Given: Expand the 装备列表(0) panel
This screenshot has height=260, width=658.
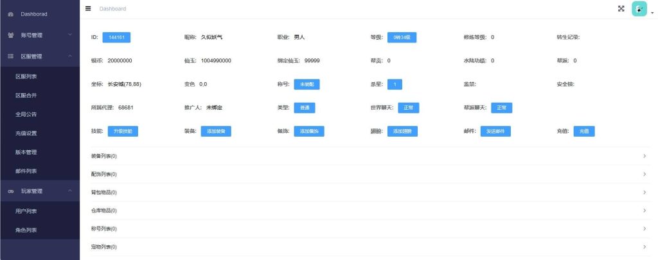Looking at the screenshot, I should (370, 156).
